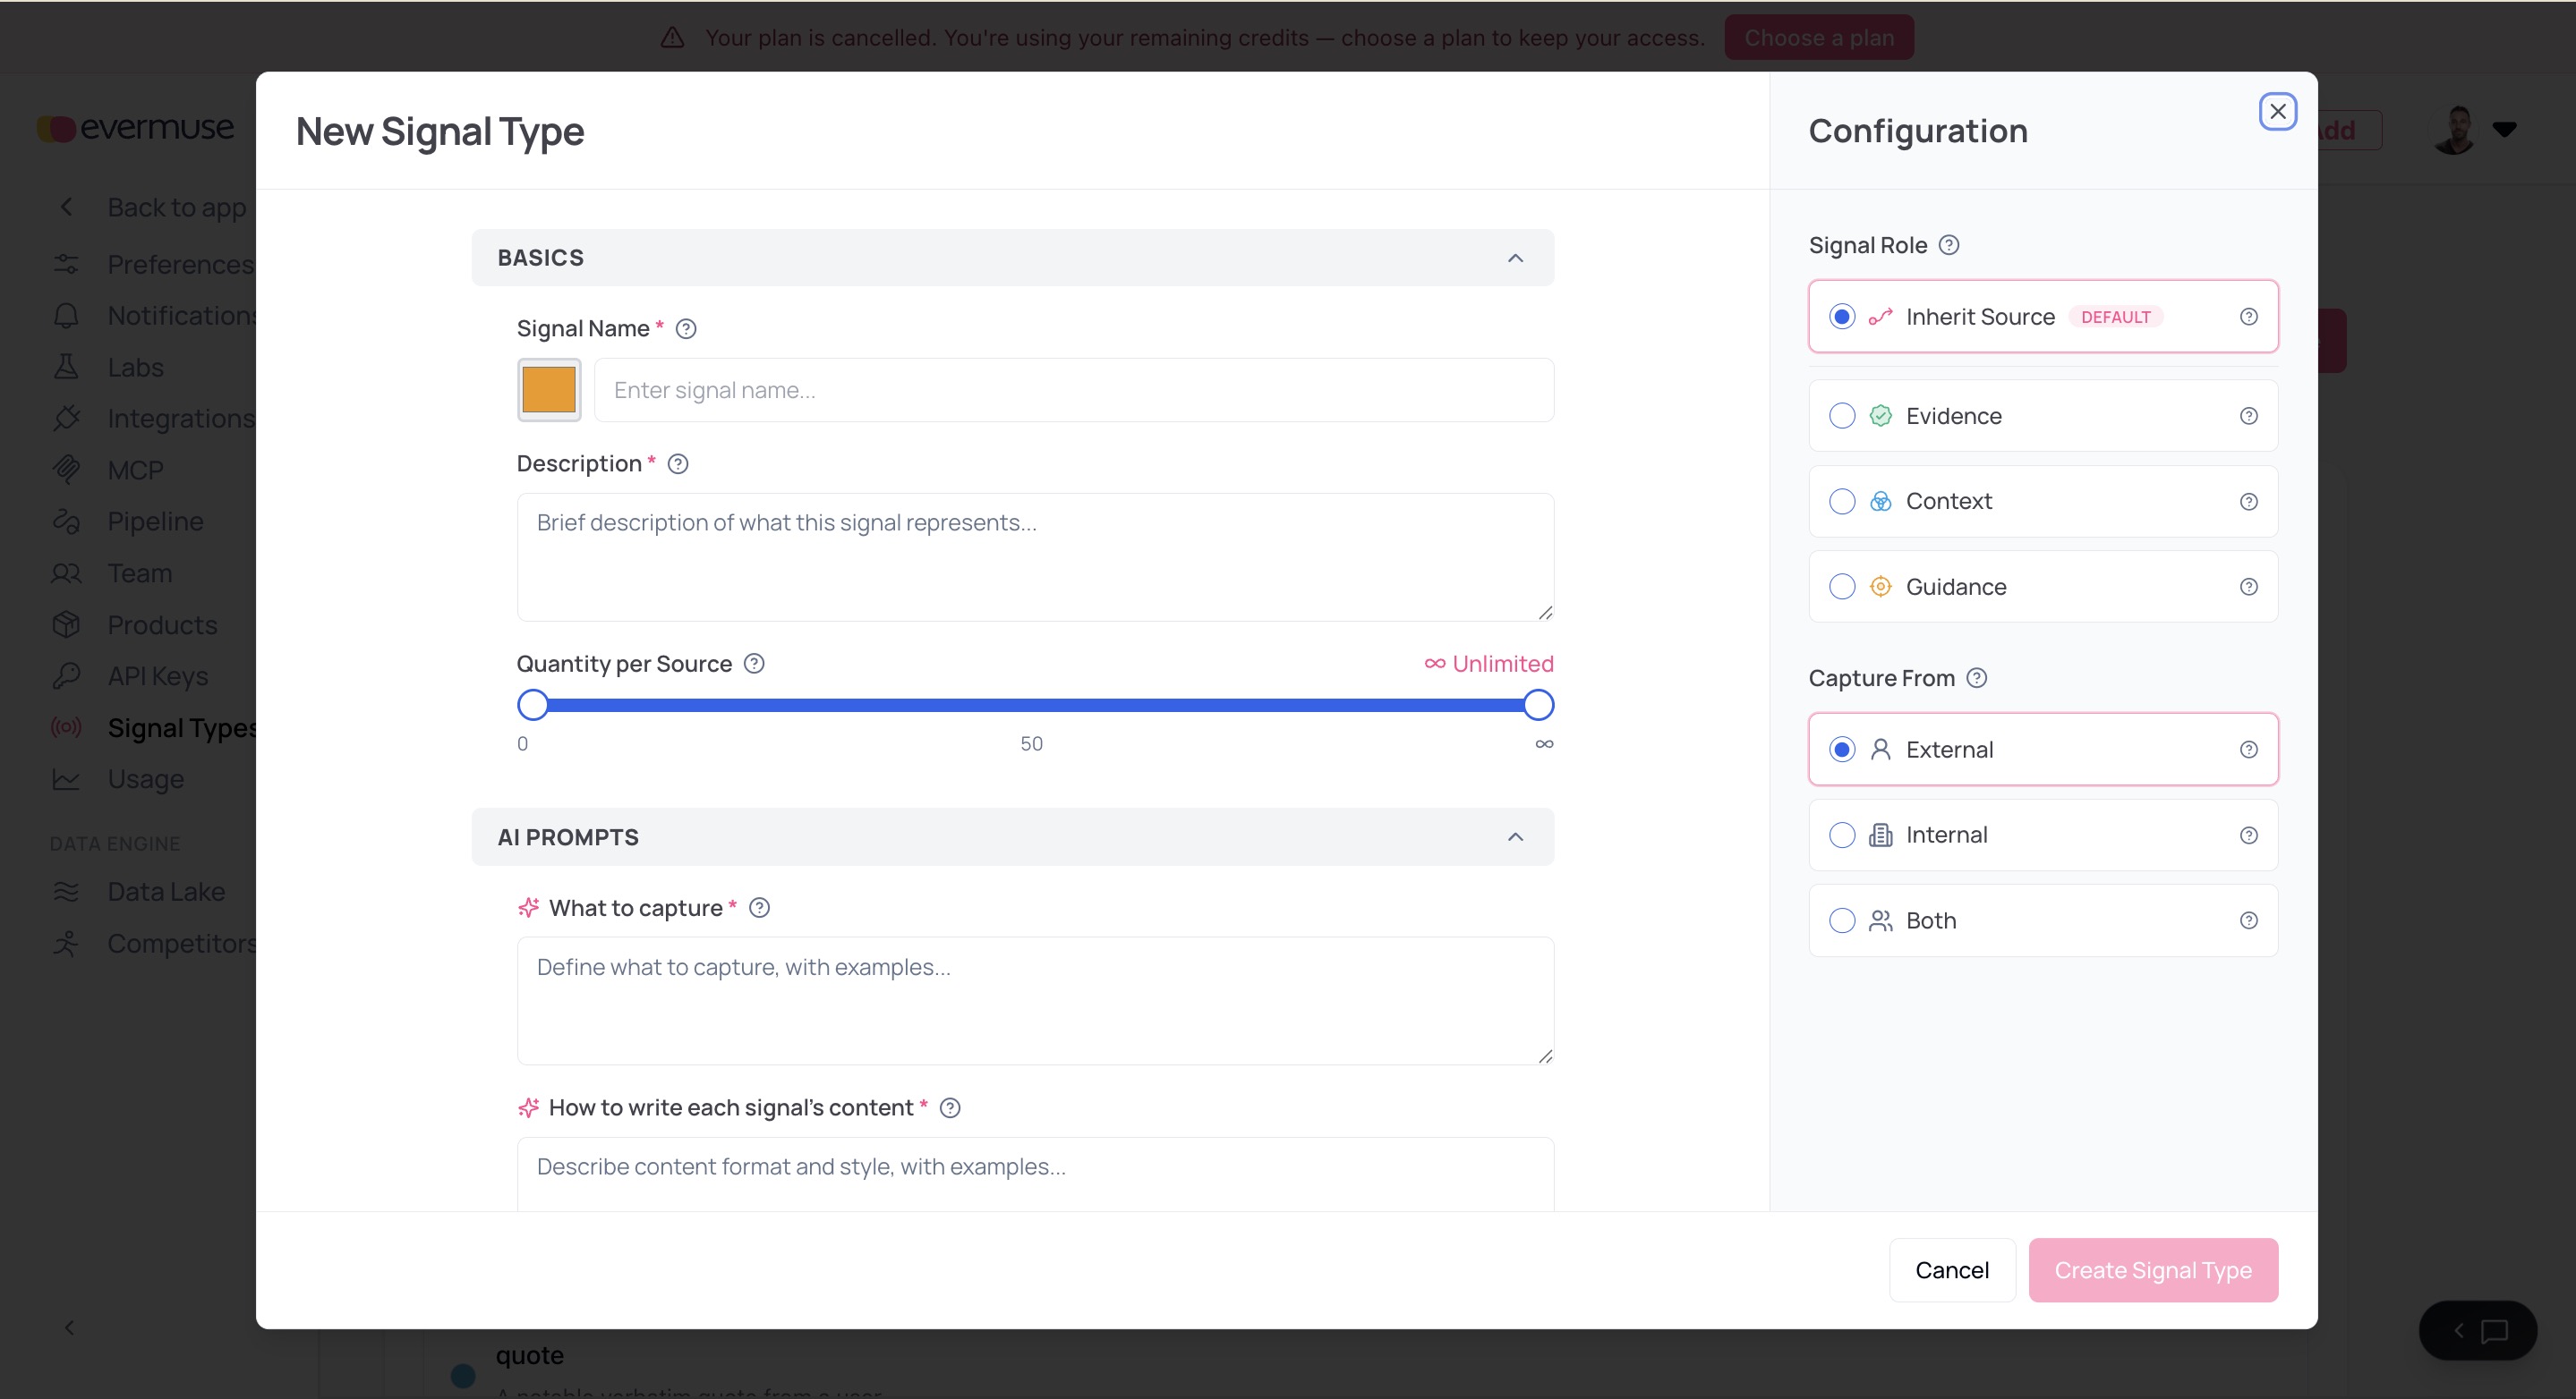
Task: Click the API Keys key icon
Action: (x=66, y=675)
